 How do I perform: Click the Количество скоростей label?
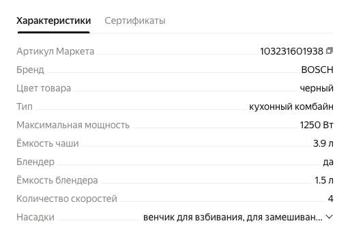[x=67, y=199]
